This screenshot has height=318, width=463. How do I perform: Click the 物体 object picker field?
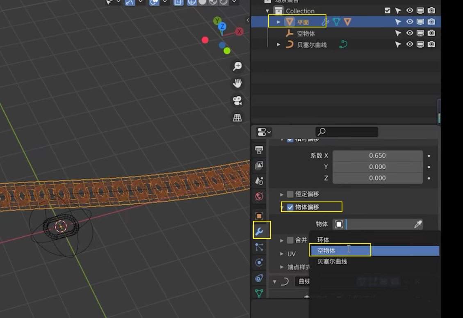click(378, 224)
